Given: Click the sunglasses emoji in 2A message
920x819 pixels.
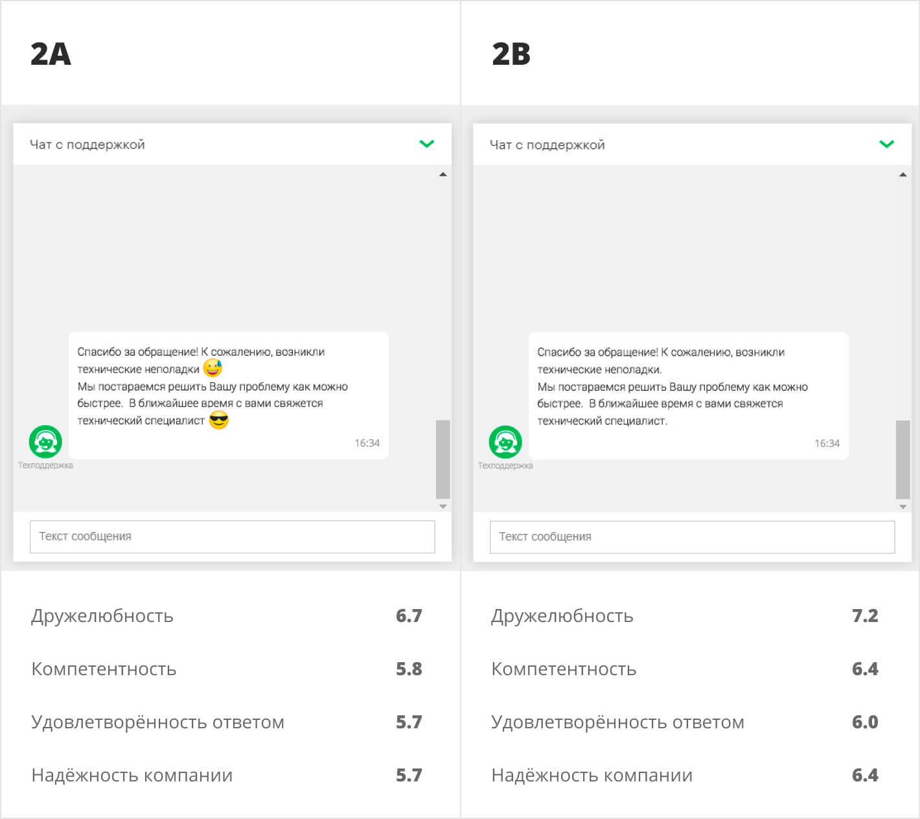Looking at the screenshot, I should (x=219, y=420).
